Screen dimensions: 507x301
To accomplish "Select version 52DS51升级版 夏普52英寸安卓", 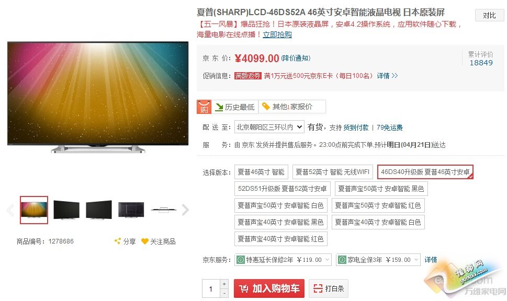I will (283, 189).
